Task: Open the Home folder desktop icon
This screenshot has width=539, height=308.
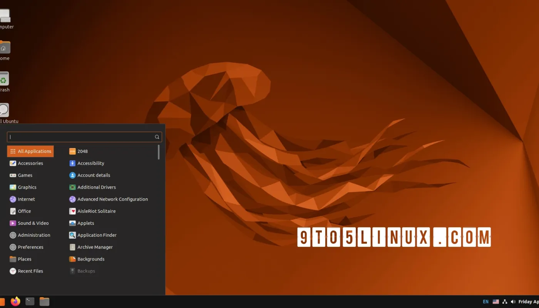Action: click(x=5, y=47)
